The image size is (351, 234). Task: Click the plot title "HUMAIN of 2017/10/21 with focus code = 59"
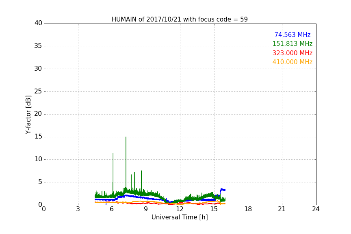(180, 19)
